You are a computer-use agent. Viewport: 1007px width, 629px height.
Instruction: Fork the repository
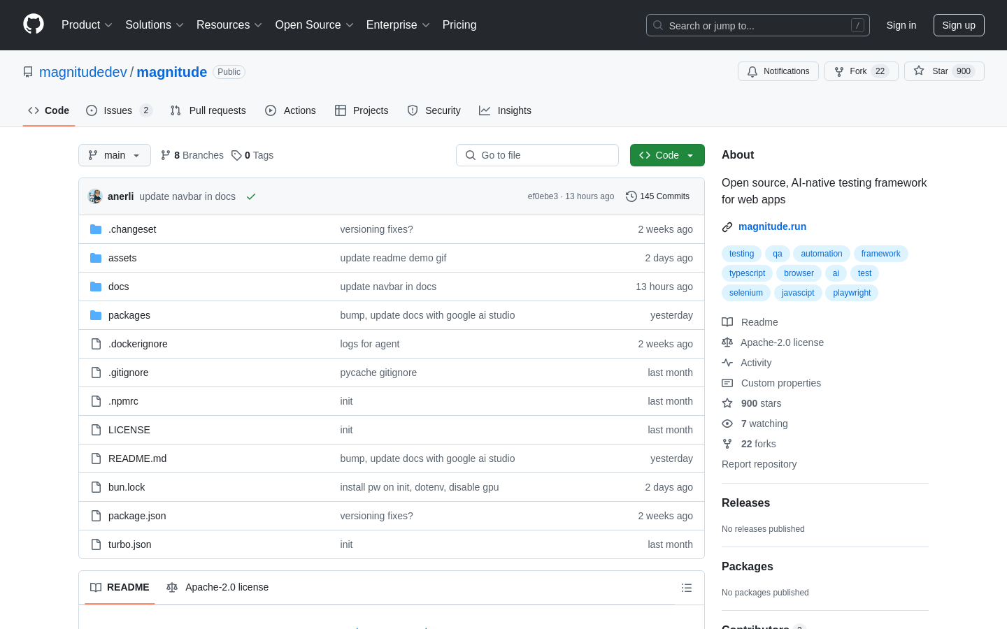[x=861, y=71]
